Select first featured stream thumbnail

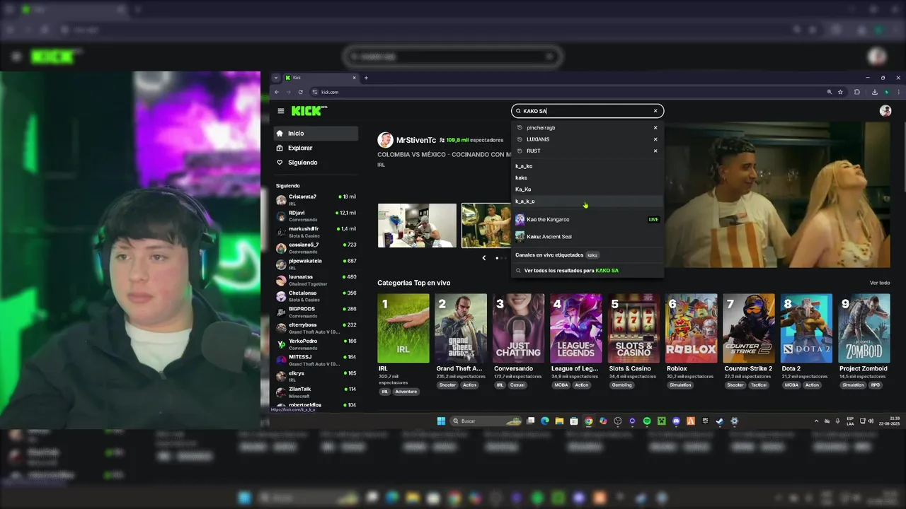[417, 226]
